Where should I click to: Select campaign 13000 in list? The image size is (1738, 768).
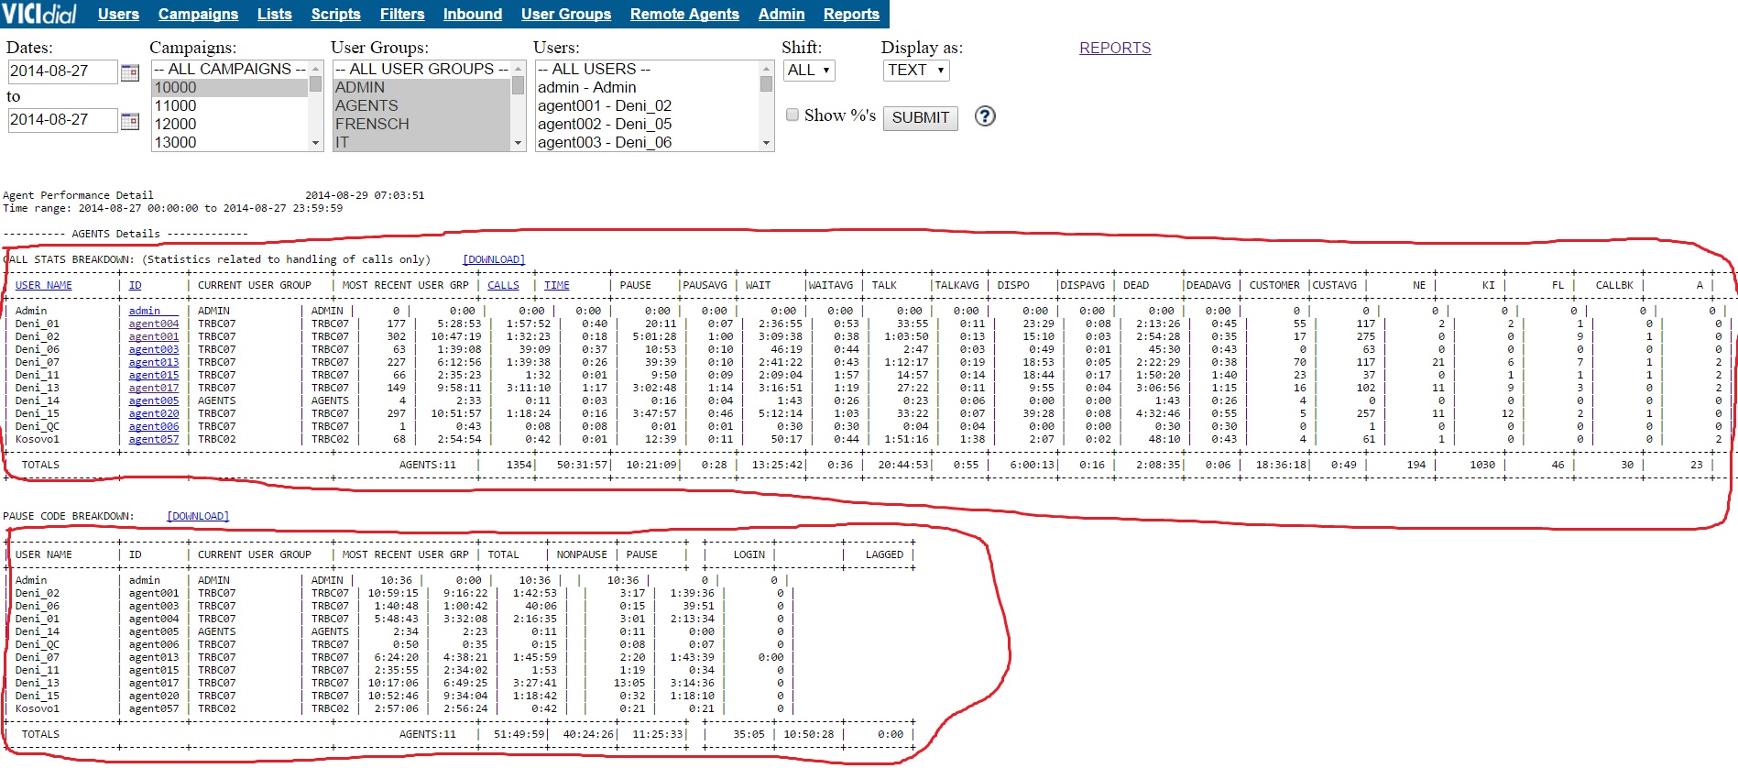[230, 143]
